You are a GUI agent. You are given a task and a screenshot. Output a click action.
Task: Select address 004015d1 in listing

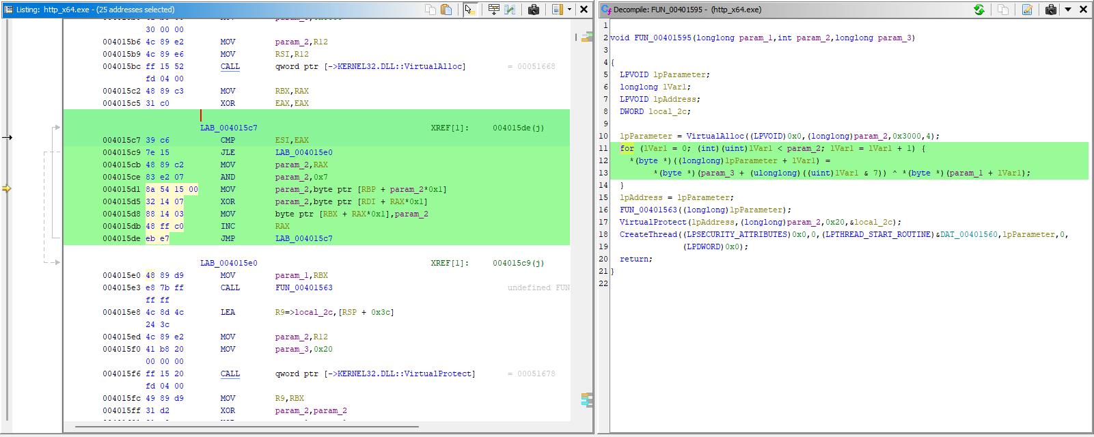tap(122, 189)
